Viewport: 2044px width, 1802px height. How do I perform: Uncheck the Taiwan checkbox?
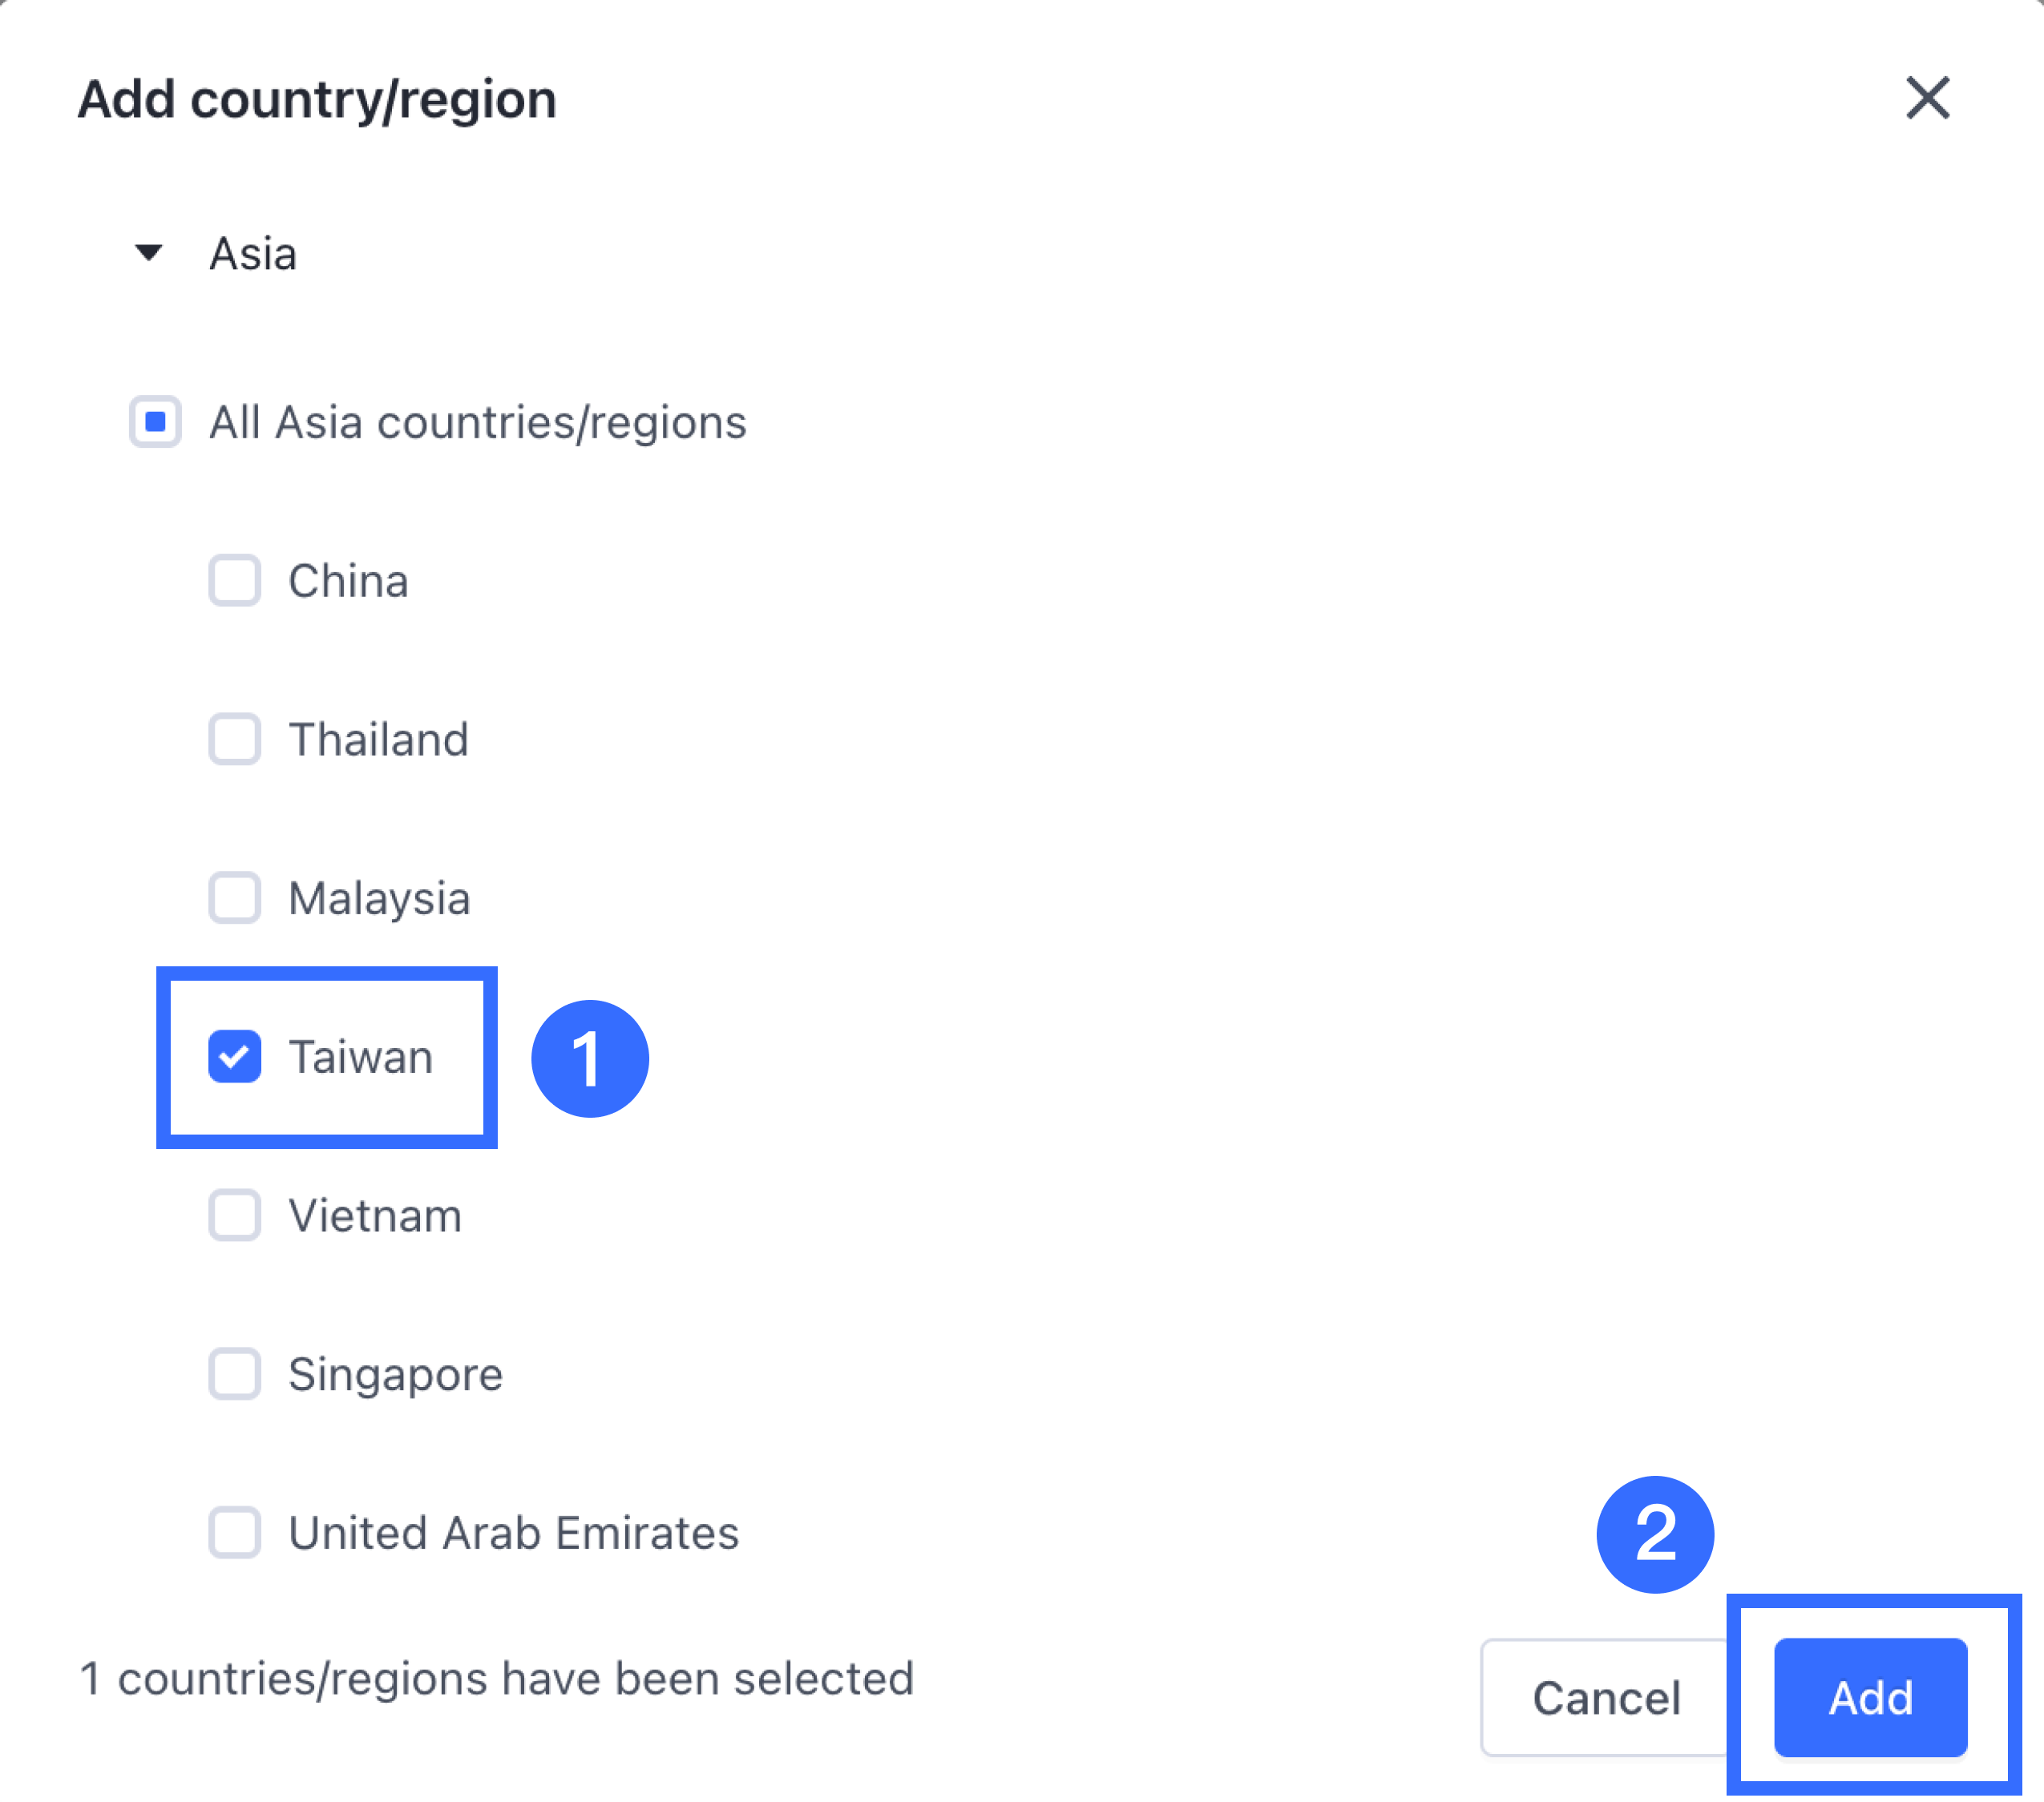235,1056
